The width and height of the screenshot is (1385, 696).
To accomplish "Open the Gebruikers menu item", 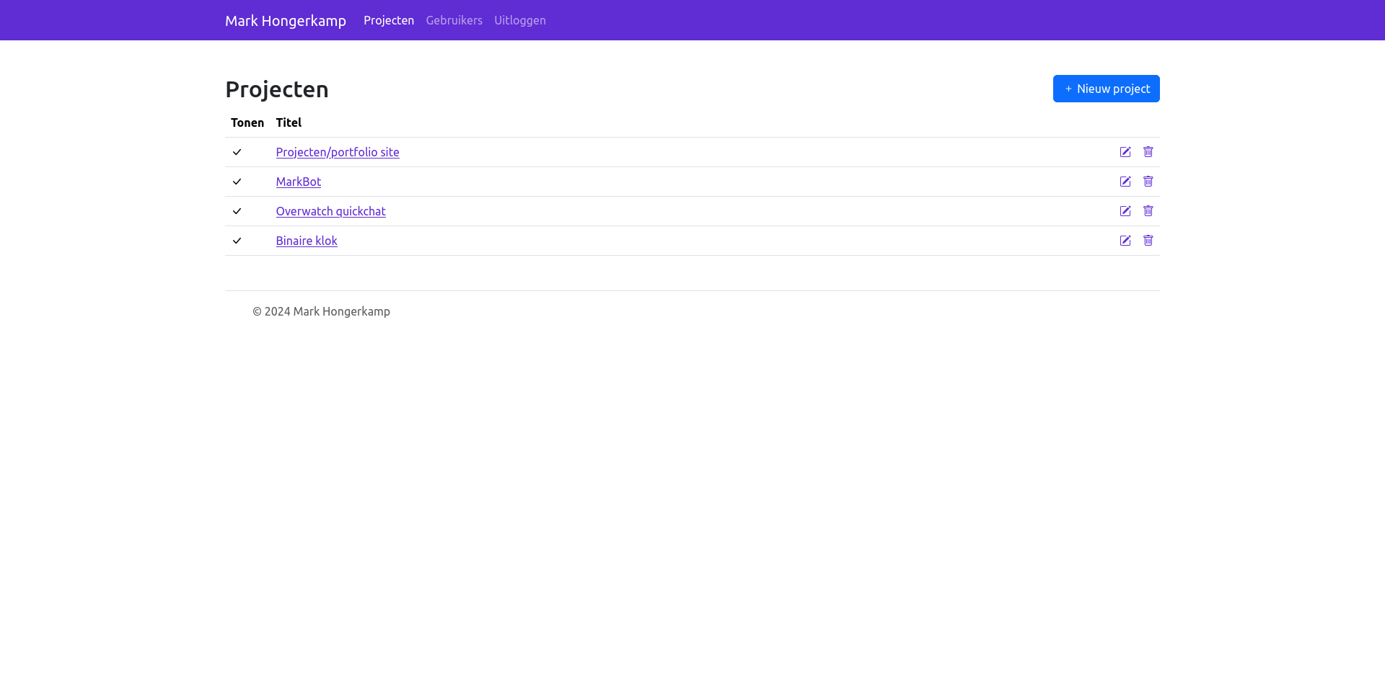I will point(454,20).
